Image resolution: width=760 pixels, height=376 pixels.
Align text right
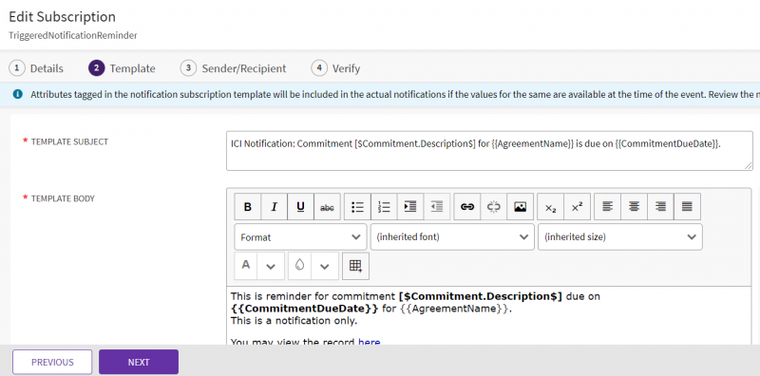click(660, 207)
